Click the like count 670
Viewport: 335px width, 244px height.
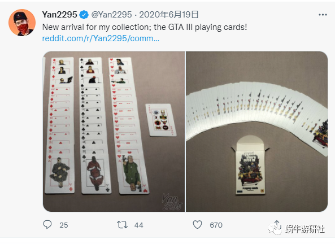(x=216, y=225)
